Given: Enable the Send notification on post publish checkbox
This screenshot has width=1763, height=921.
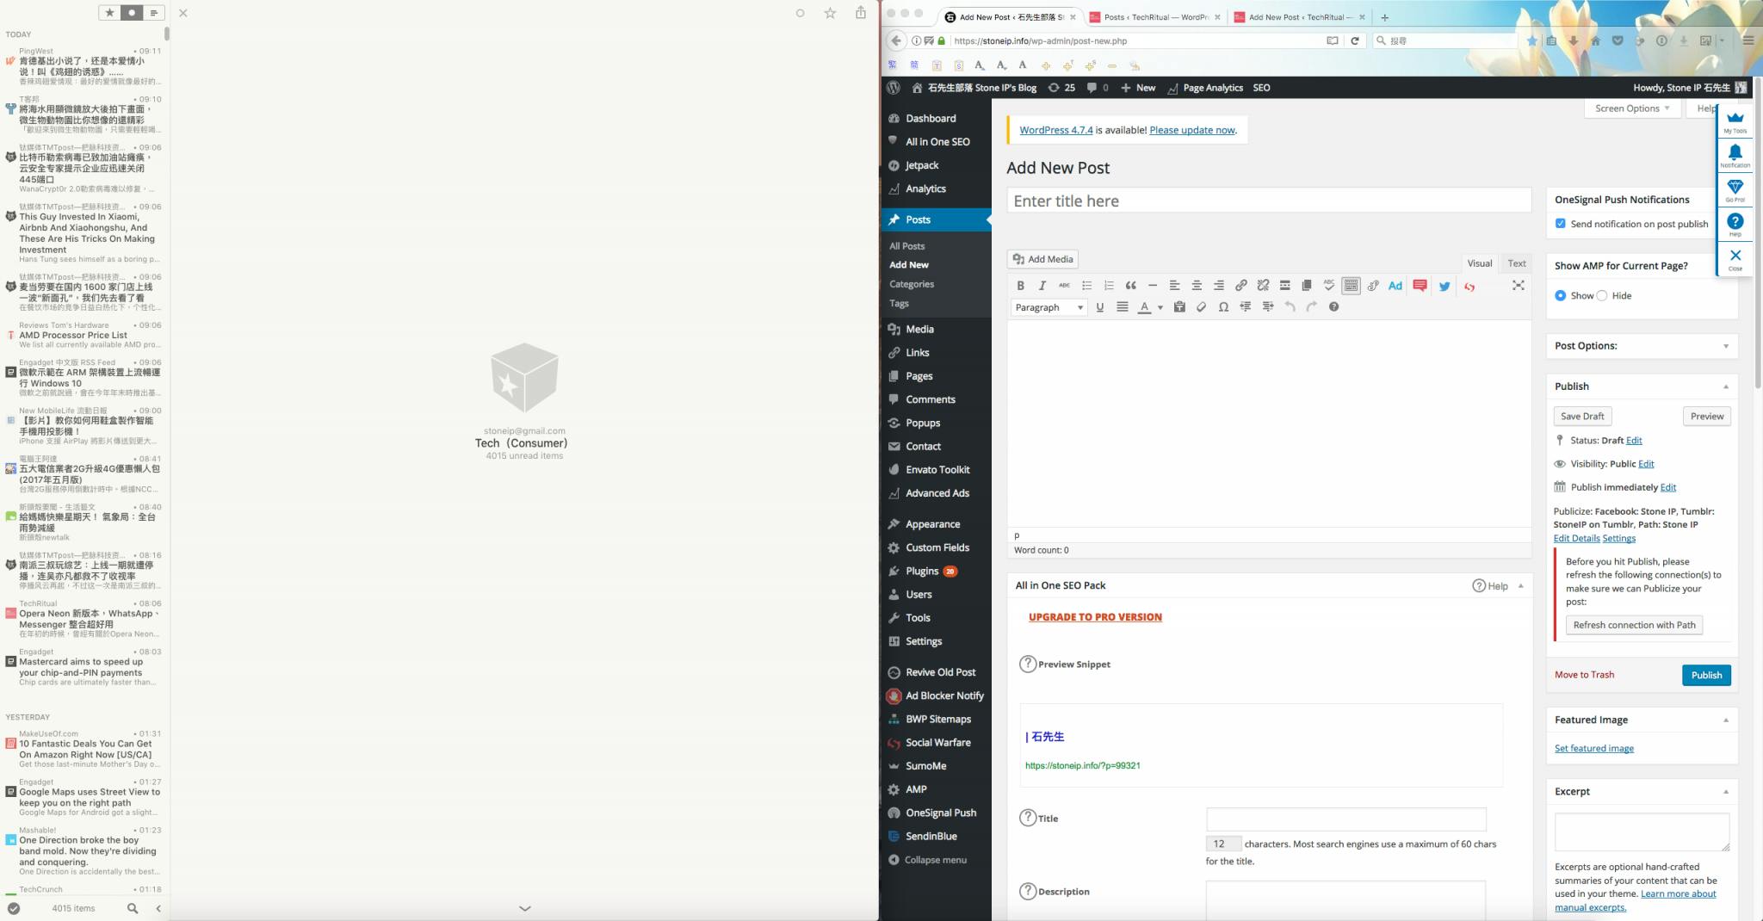Looking at the screenshot, I should [x=1561, y=223].
